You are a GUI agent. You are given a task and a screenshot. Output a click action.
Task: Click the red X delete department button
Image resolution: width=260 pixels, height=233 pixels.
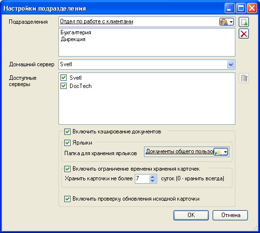click(x=244, y=34)
